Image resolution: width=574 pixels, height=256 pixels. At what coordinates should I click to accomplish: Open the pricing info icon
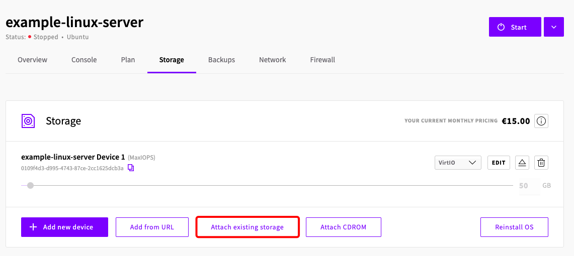tap(541, 121)
